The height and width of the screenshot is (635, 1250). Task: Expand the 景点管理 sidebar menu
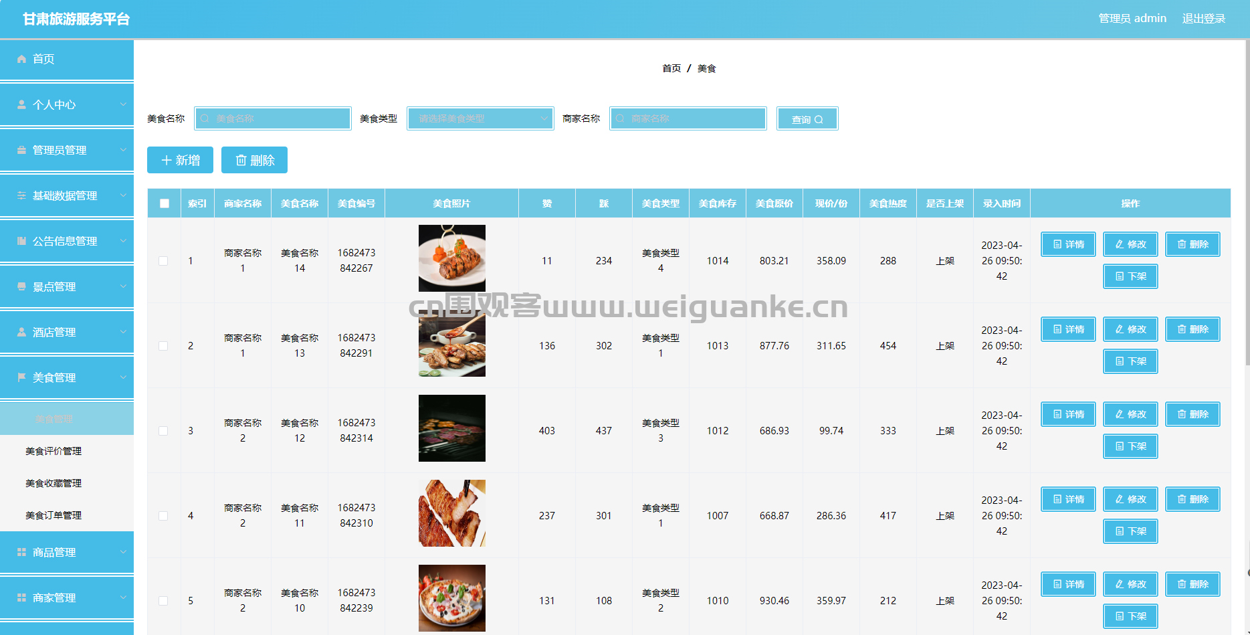(67, 286)
